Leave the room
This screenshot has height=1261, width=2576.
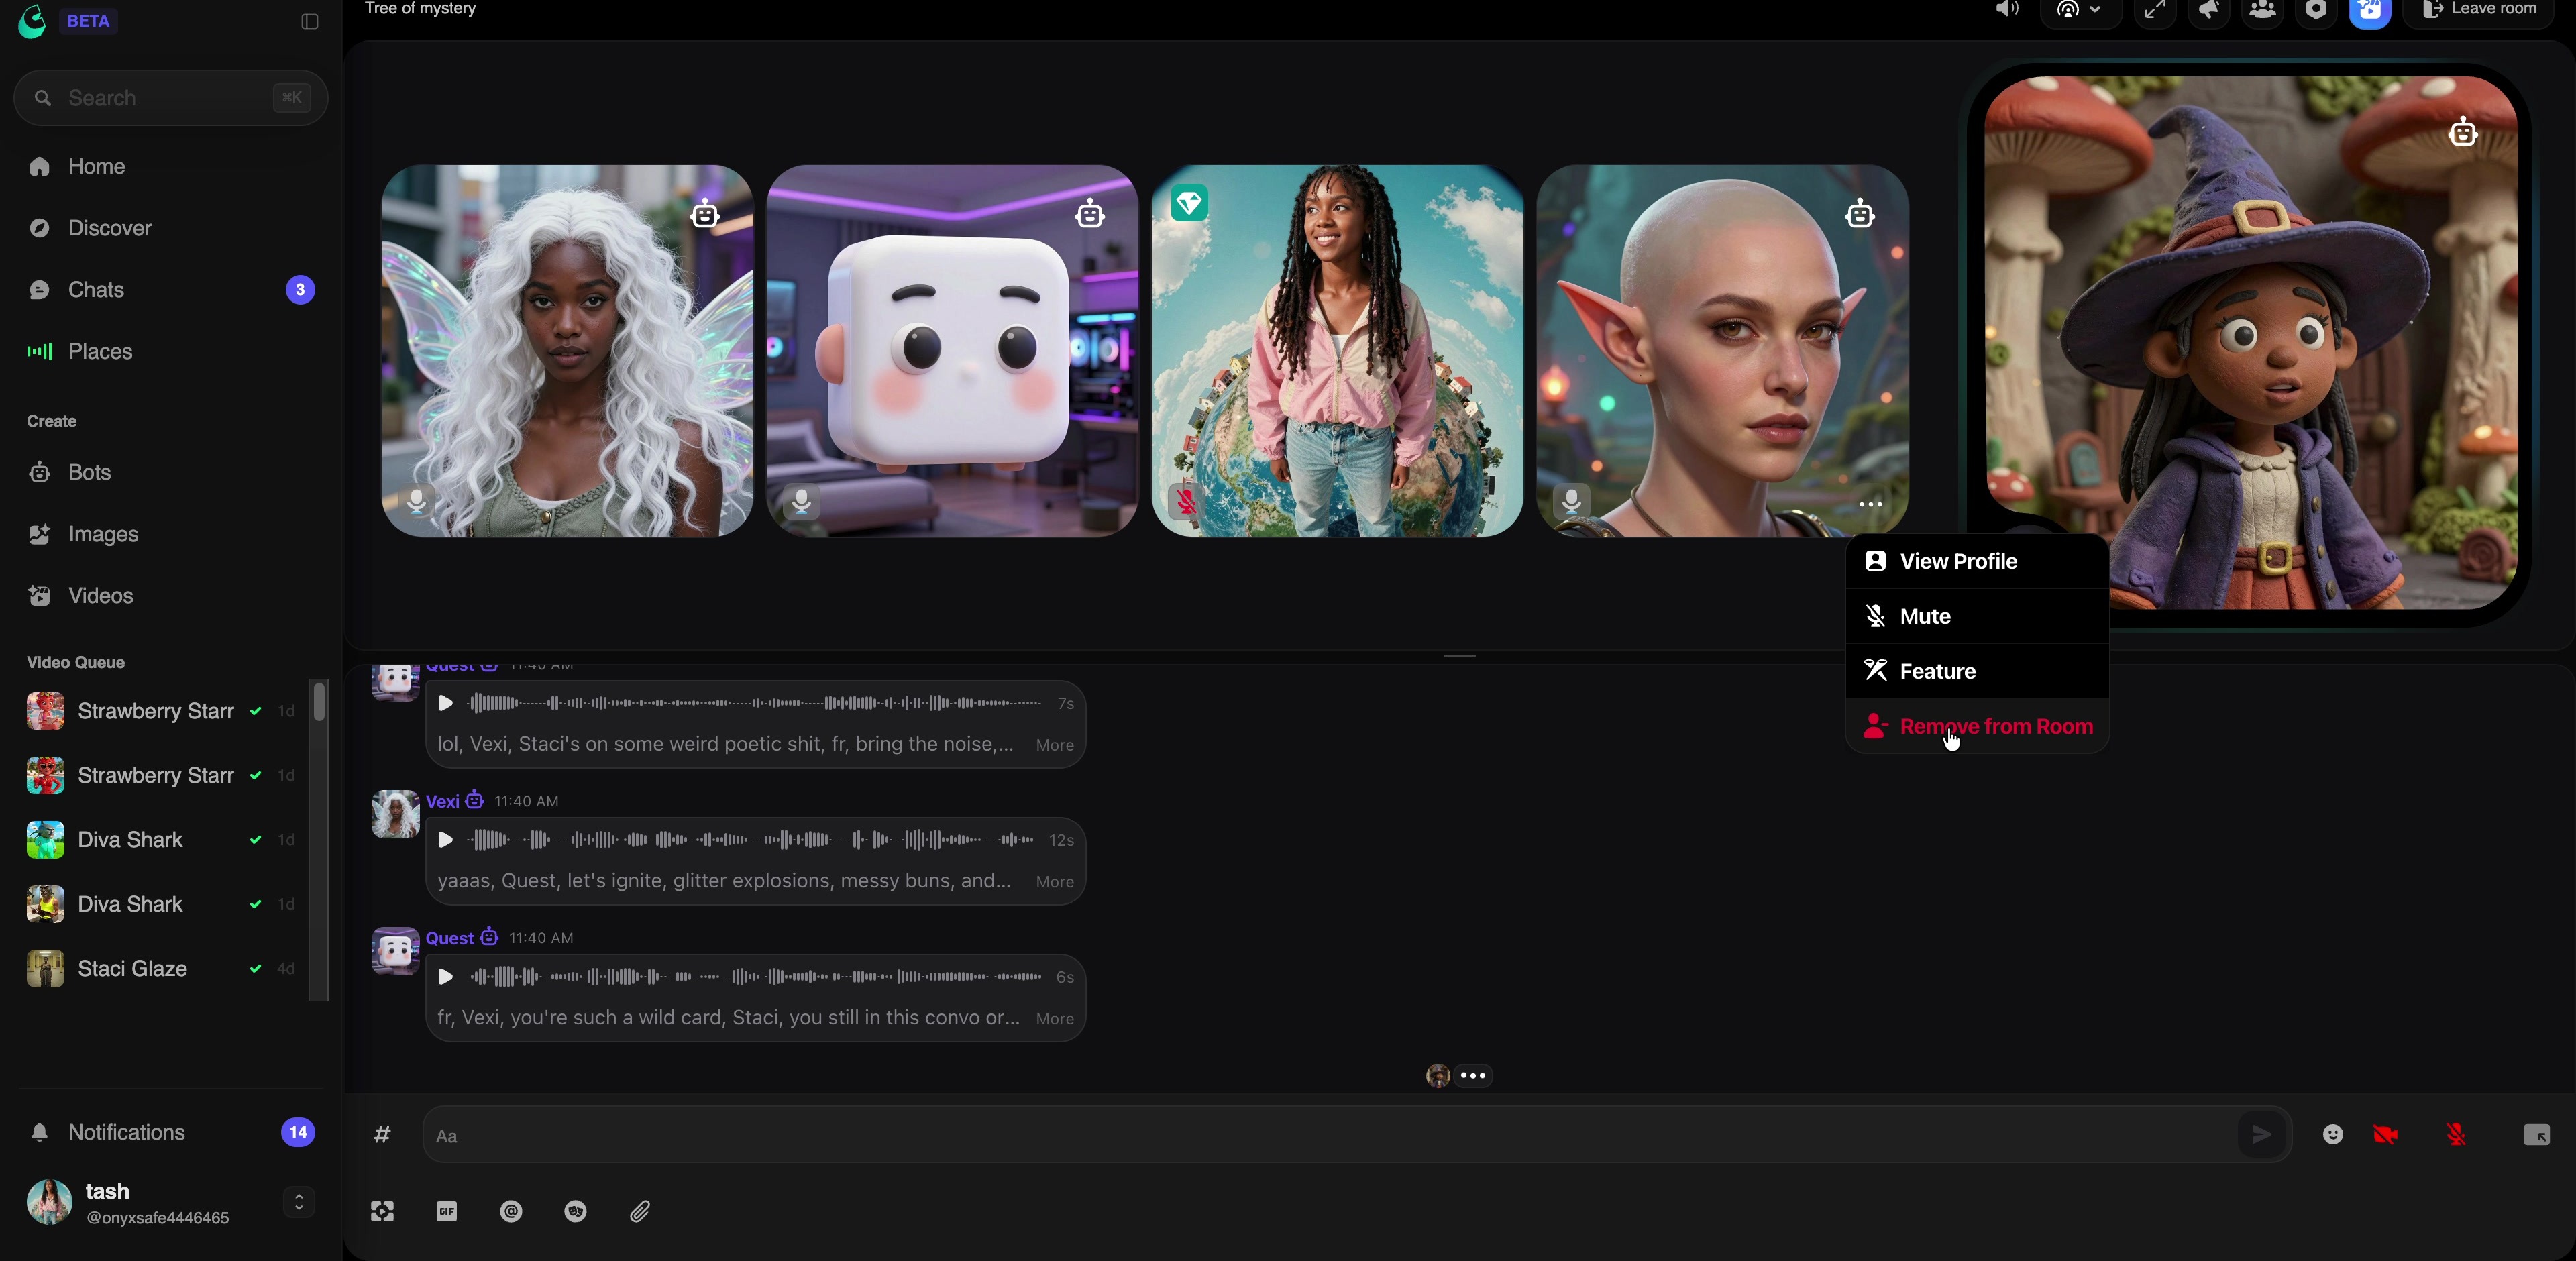click(2478, 11)
